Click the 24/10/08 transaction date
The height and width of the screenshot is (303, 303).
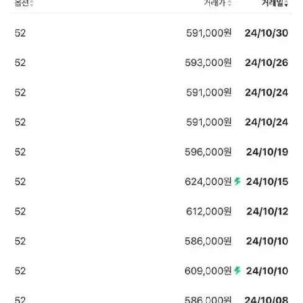tap(266, 299)
